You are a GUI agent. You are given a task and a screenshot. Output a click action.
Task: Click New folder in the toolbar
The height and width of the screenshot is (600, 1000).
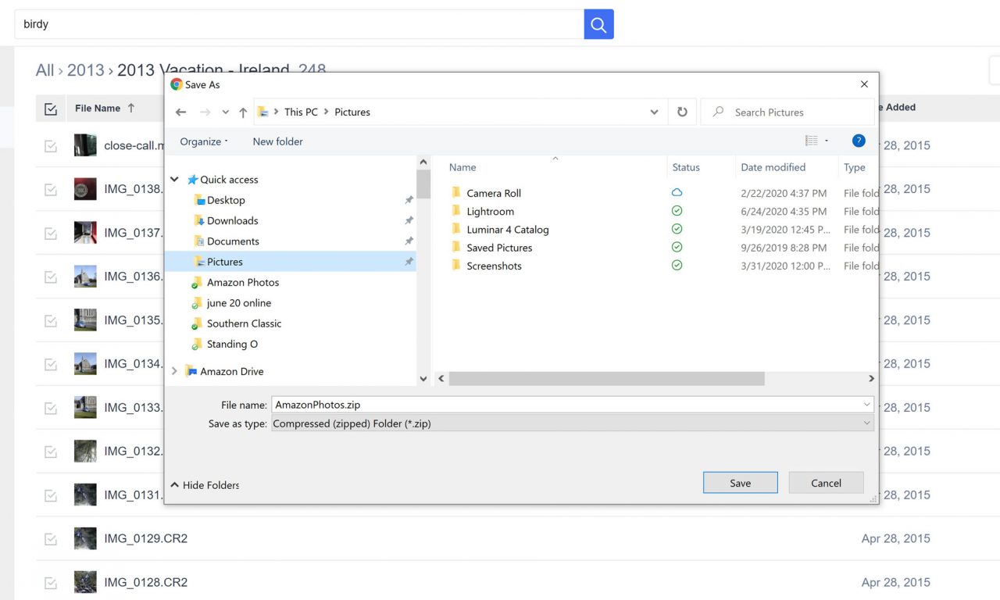(277, 141)
